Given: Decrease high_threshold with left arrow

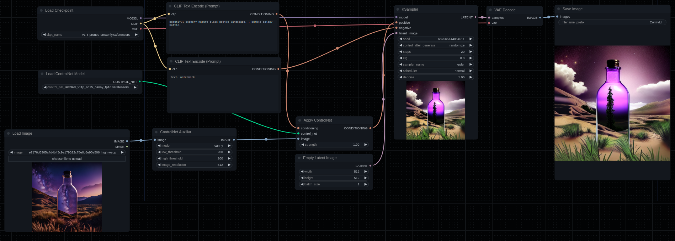Looking at the screenshot, I should [159, 158].
